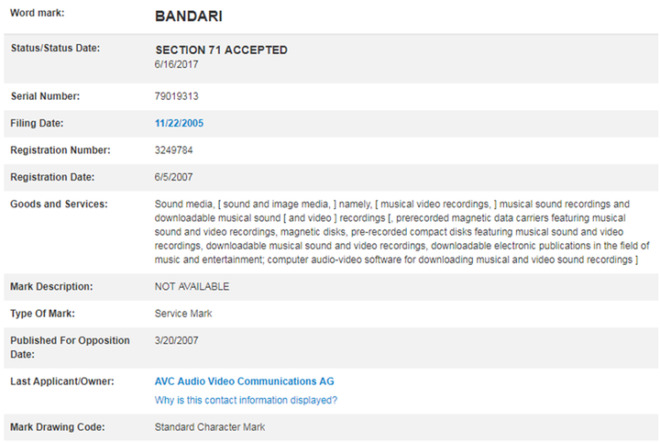Click registration number 3249784
The width and height of the screenshot is (660, 442).
(174, 149)
